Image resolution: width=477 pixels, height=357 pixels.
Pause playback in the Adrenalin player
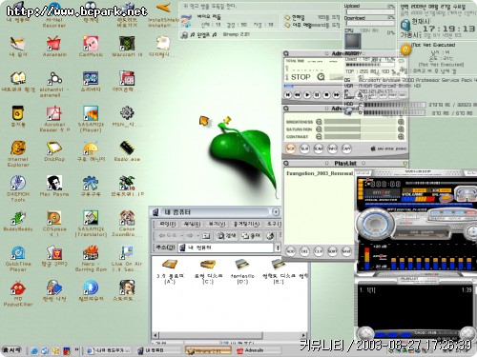(317, 94)
